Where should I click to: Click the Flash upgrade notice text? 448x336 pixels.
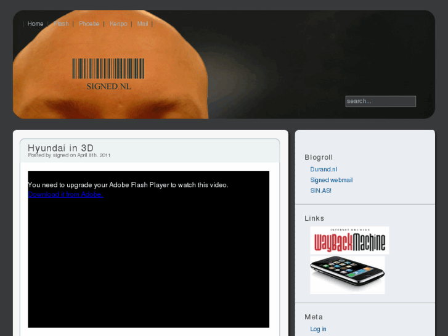point(128,185)
